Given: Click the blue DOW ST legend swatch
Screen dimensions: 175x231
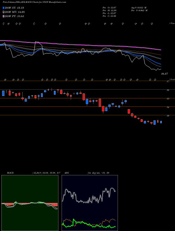Looking at the screenshot, I should click(x=3, y=8).
